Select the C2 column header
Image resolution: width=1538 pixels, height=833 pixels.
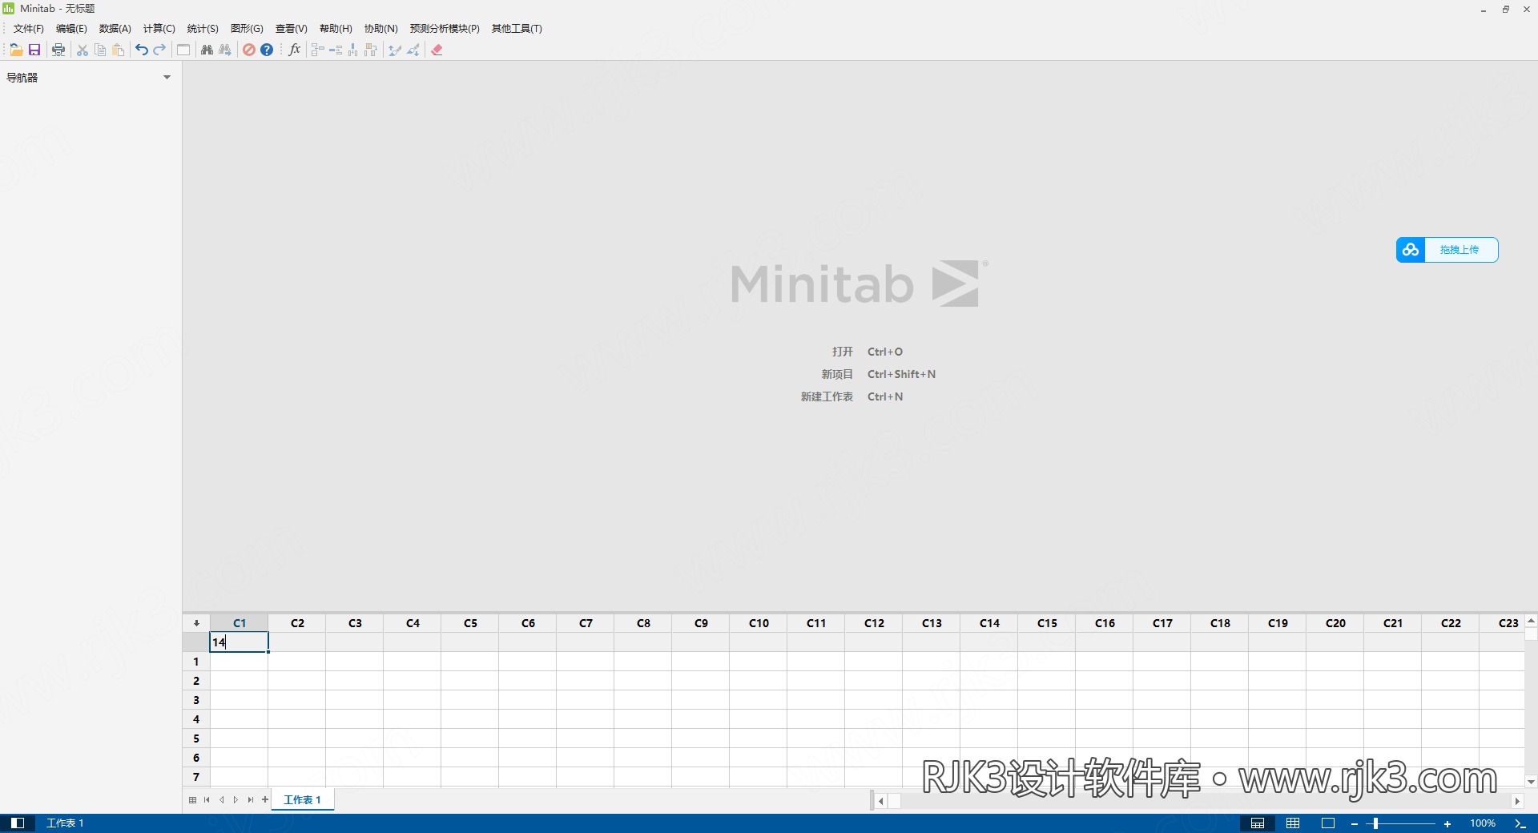click(x=297, y=623)
